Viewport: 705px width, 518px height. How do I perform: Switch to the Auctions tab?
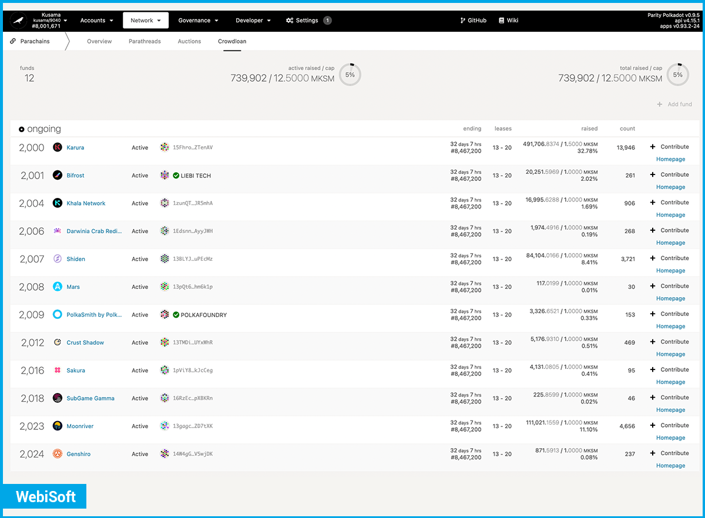(x=189, y=42)
